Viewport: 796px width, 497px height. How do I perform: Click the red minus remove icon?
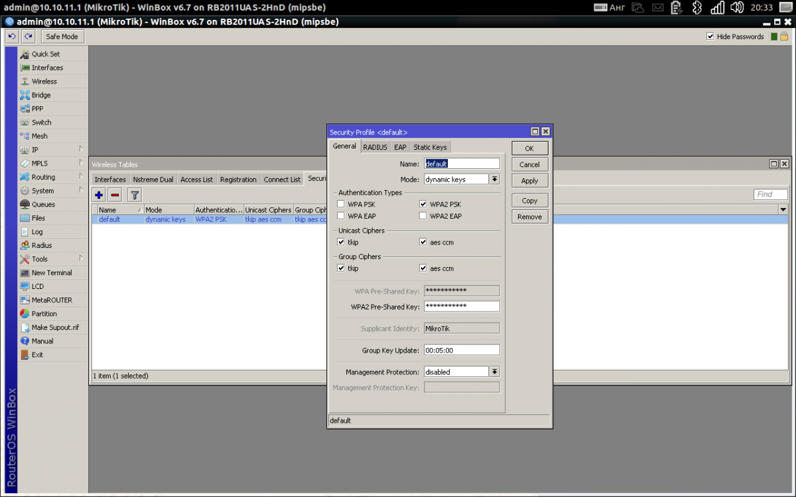(115, 195)
